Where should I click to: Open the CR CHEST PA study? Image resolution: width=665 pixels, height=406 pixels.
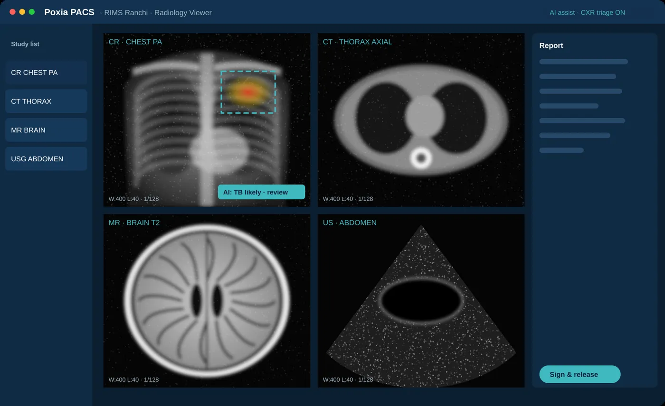point(46,73)
